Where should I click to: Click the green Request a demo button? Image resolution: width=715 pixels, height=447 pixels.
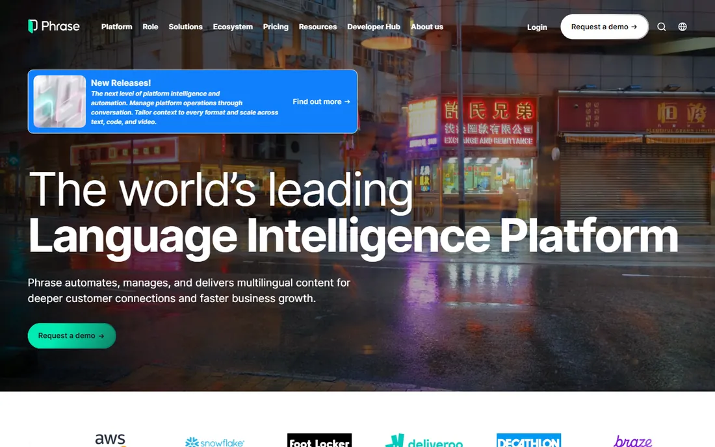tap(71, 336)
